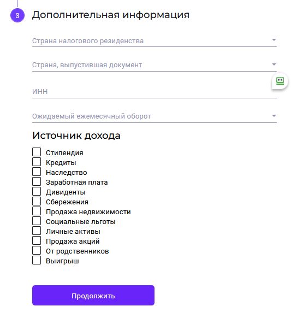Viewport: 291px width, 312px height.
Task: Check the От родственников checkbox
Action: 37,250
